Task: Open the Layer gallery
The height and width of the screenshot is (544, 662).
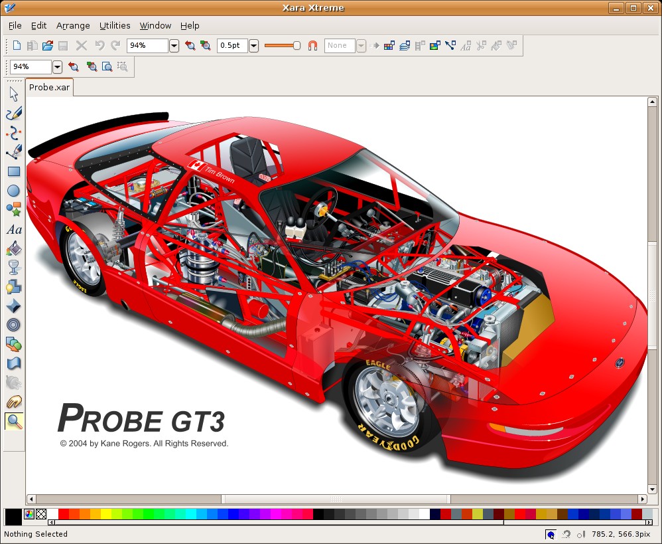Action: tap(405, 45)
